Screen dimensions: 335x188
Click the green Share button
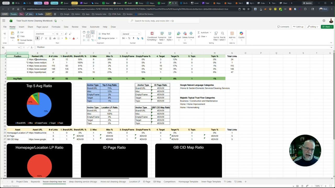[327, 27]
